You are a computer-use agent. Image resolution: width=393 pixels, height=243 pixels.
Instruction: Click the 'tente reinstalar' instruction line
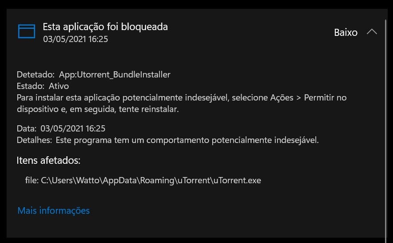click(x=149, y=109)
